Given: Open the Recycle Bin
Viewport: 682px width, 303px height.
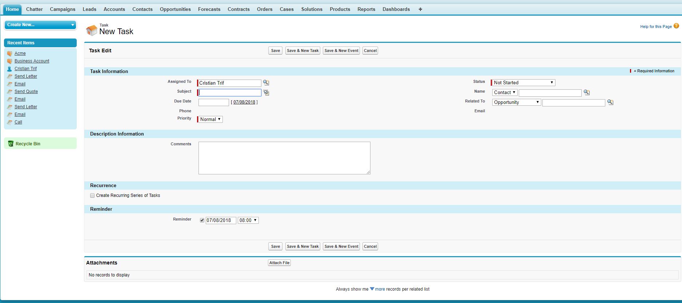Looking at the screenshot, I should (x=28, y=144).
